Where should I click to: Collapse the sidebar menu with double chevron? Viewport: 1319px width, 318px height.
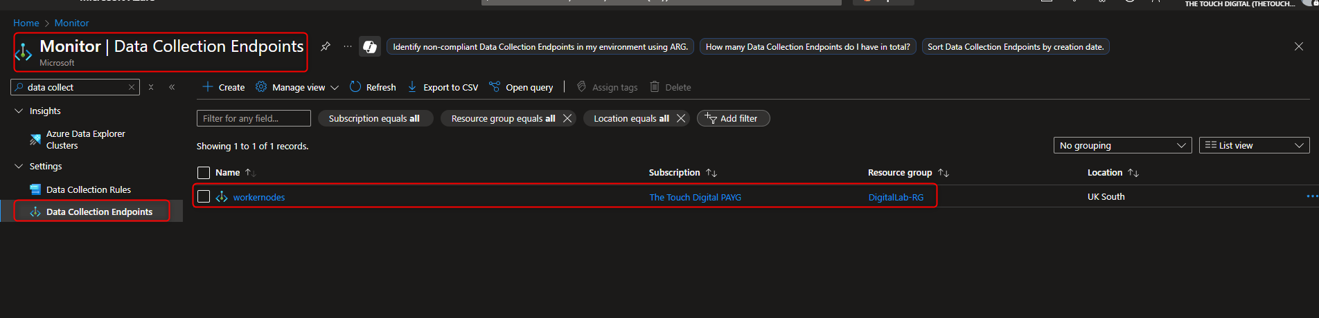coord(172,87)
